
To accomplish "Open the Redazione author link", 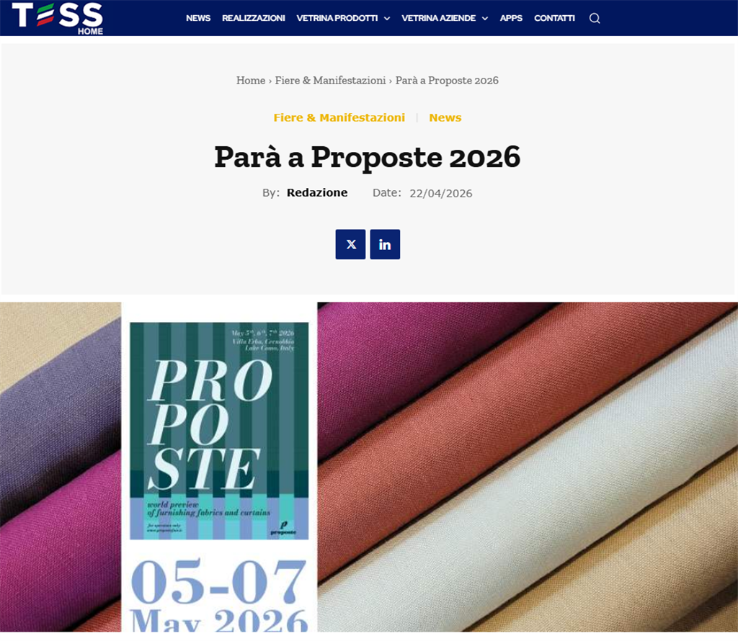I will click(x=317, y=193).
